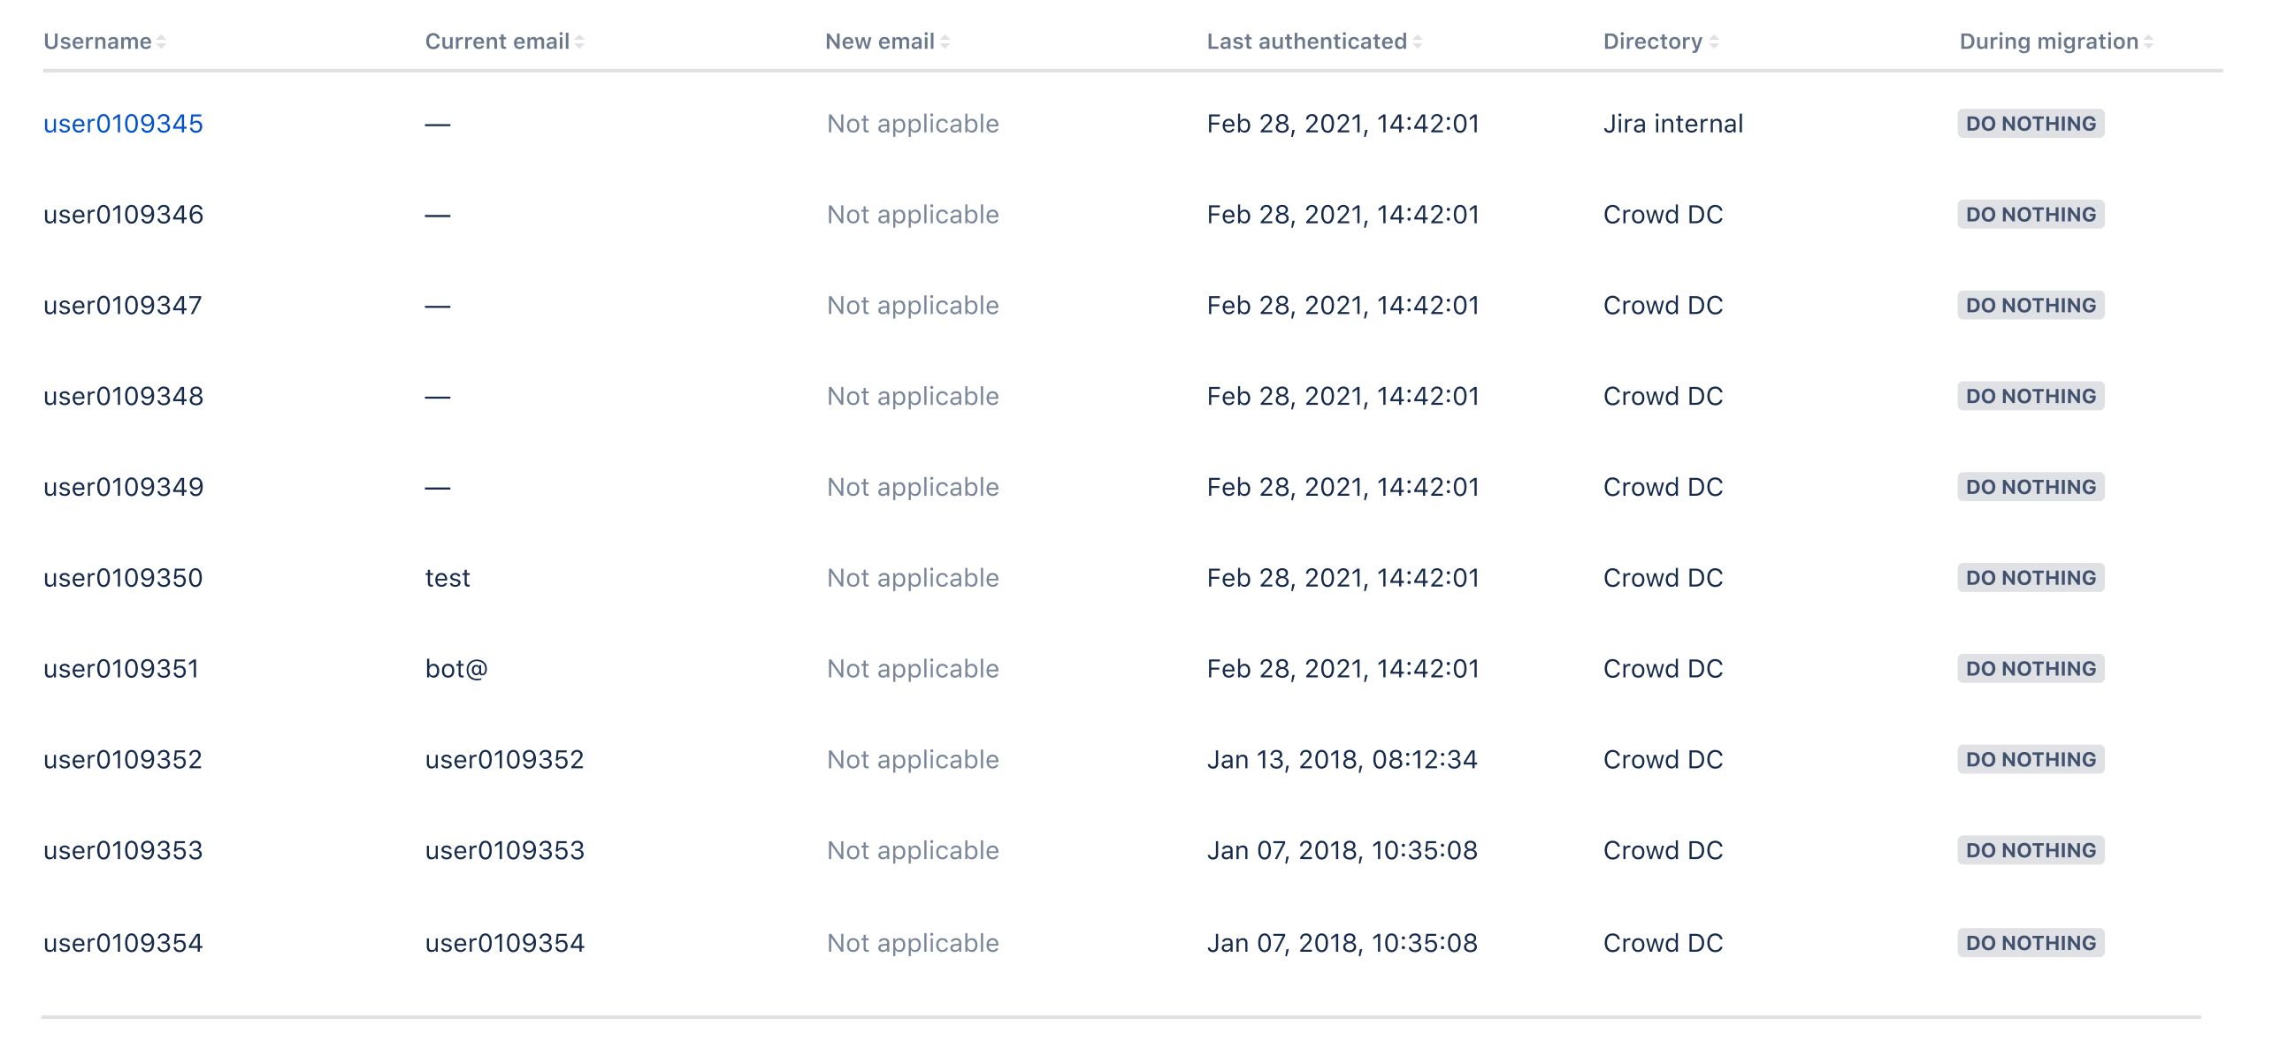Click the New email sort icon
Viewport: 2272px width, 1041px height.
click(946, 41)
